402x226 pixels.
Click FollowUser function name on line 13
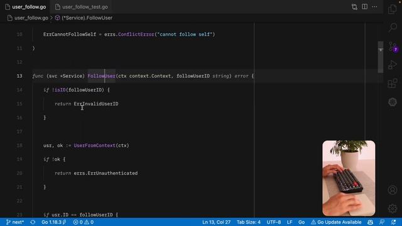tap(102, 76)
